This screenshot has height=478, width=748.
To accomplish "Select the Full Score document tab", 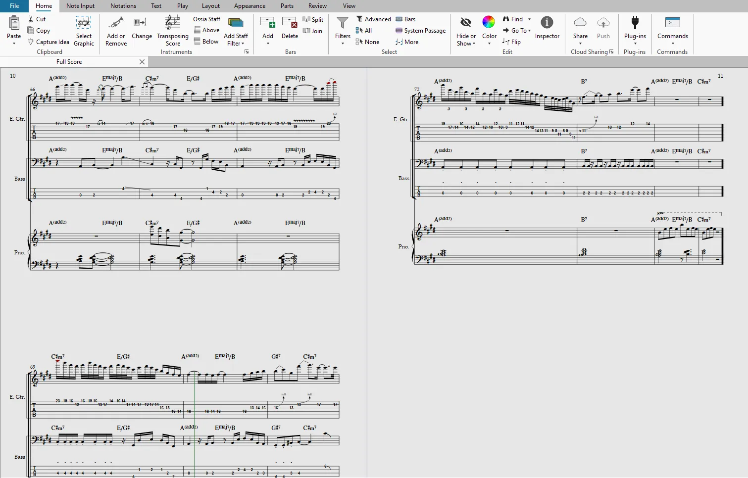I will coord(69,62).
